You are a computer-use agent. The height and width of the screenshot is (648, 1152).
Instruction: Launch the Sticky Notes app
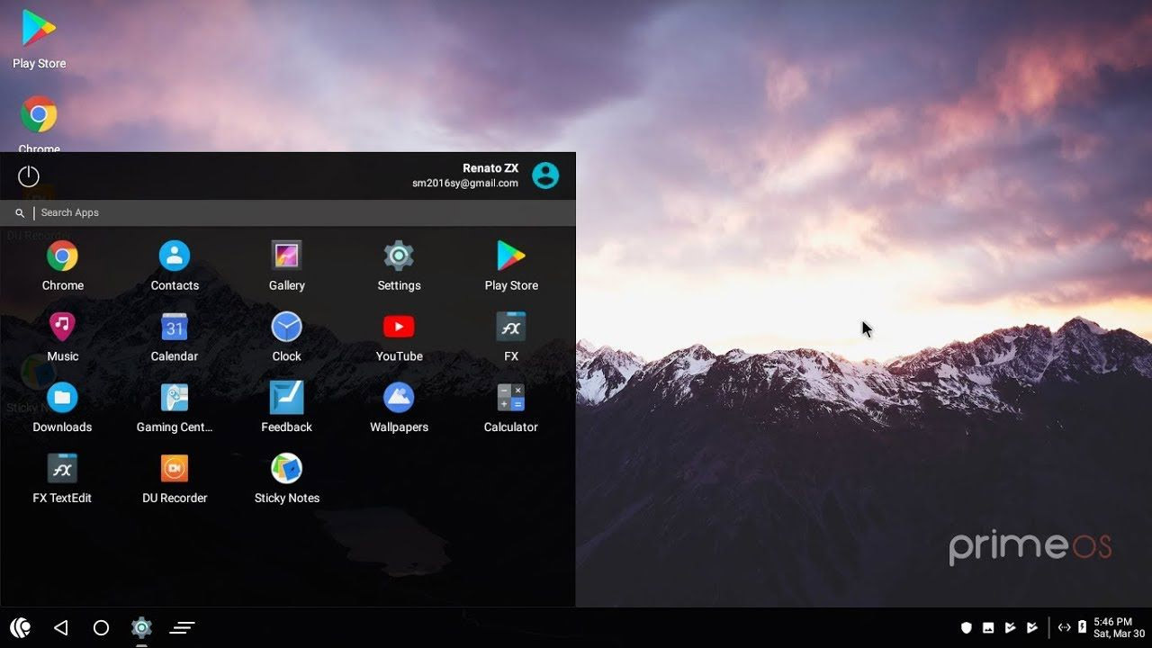286,479
